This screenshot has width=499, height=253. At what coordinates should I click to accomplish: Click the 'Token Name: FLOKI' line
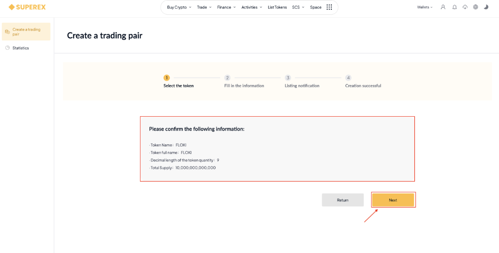coord(168,145)
